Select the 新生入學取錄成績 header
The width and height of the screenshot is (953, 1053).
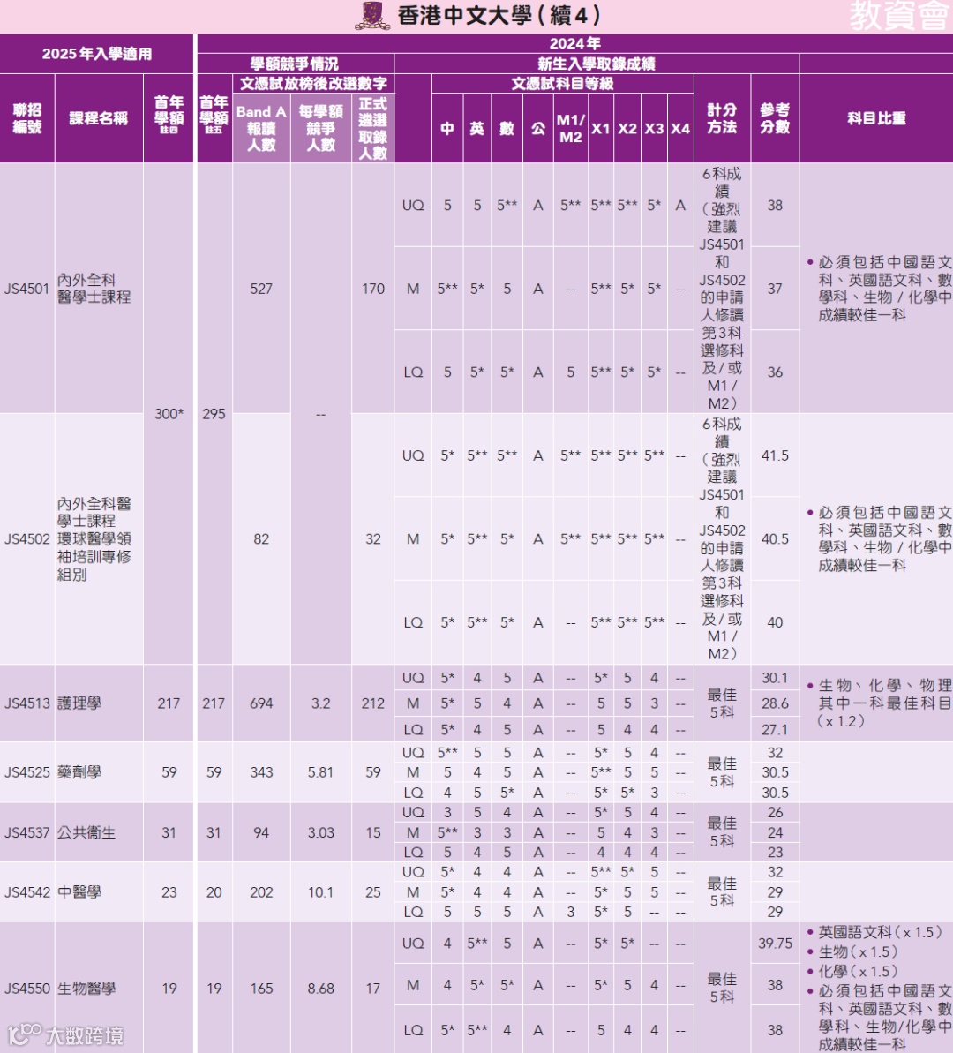click(x=596, y=64)
